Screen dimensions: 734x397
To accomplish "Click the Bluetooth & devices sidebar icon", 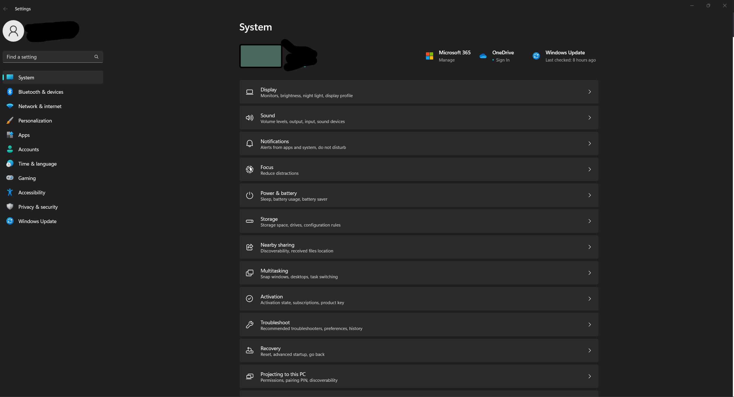I will pos(10,92).
